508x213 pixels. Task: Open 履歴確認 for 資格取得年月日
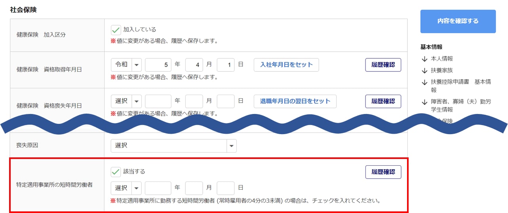383,65
